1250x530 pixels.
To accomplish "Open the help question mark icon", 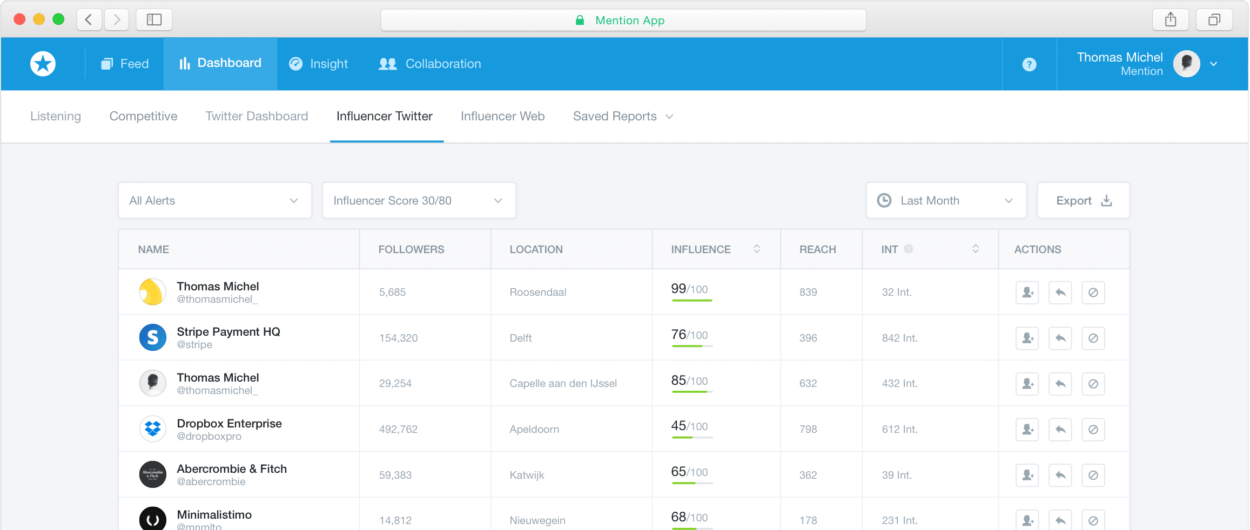I will point(1029,64).
